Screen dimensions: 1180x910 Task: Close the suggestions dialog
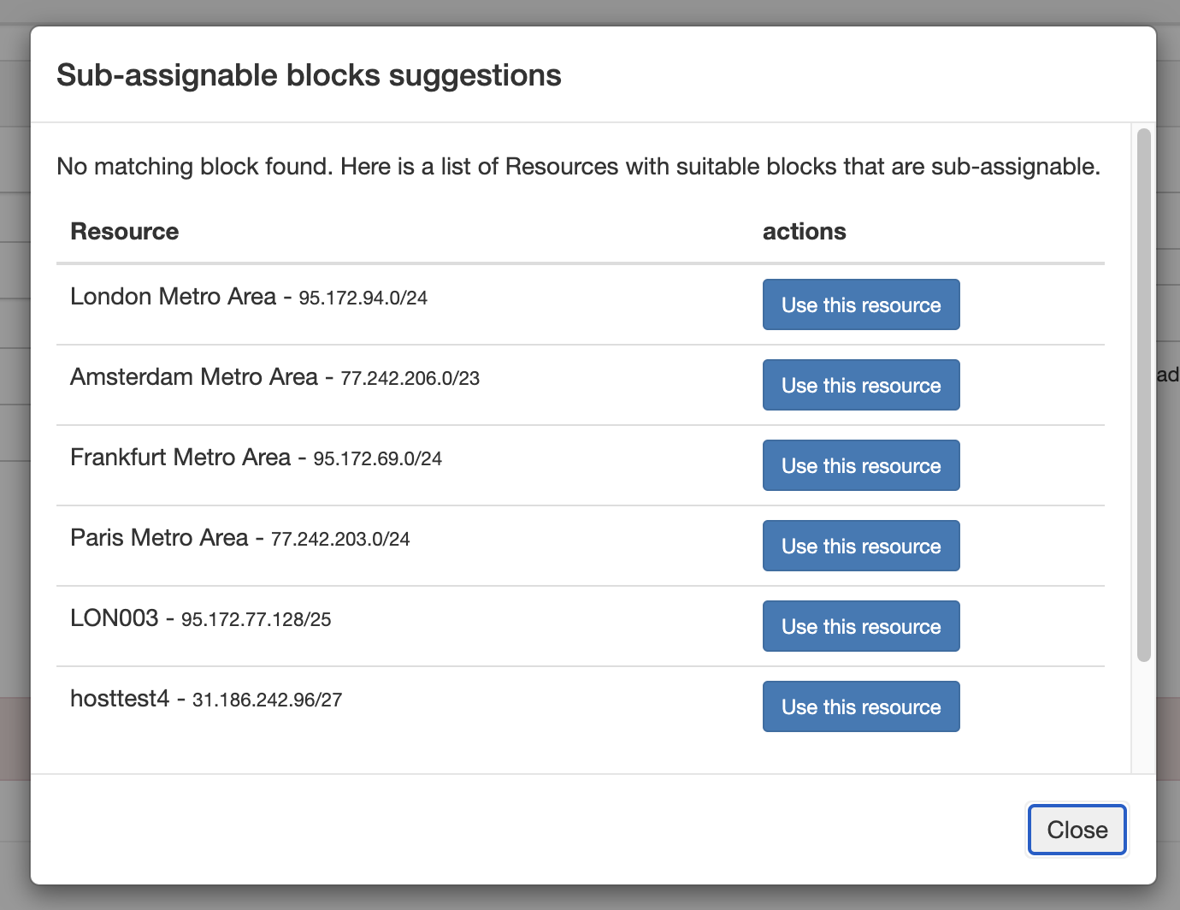pos(1077,830)
